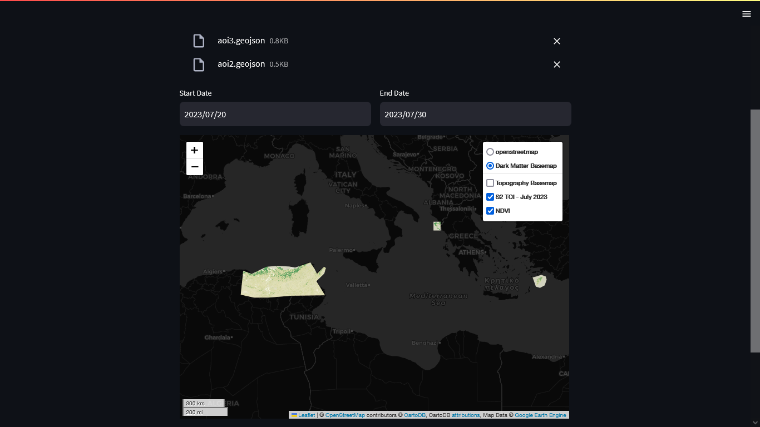Open the hamburger main menu
Screen dimensions: 760x427
747,14
